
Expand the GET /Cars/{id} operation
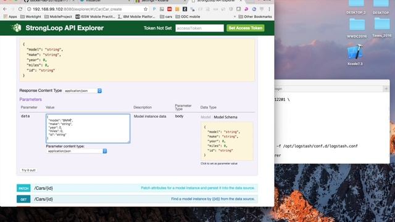(137, 199)
